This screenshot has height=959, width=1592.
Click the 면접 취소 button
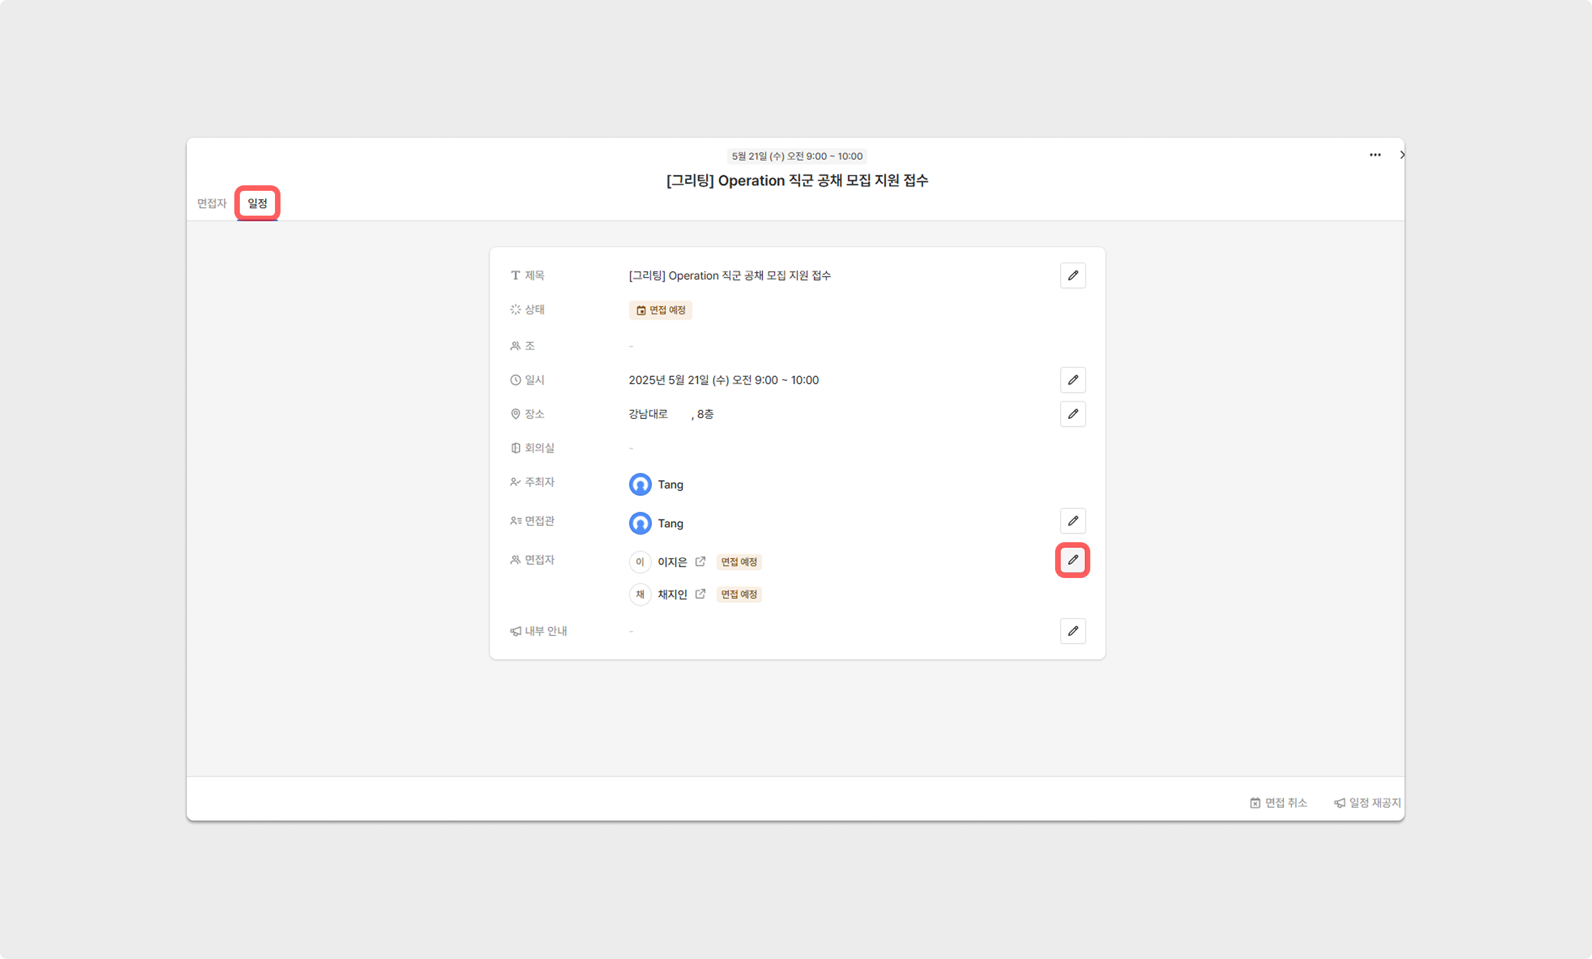[x=1278, y=803]
